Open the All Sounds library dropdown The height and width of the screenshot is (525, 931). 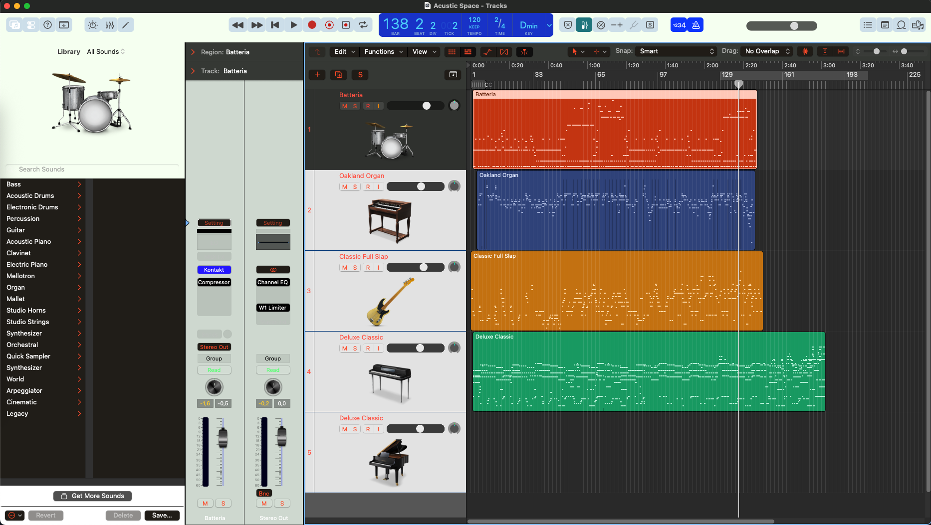pos(106,51)
